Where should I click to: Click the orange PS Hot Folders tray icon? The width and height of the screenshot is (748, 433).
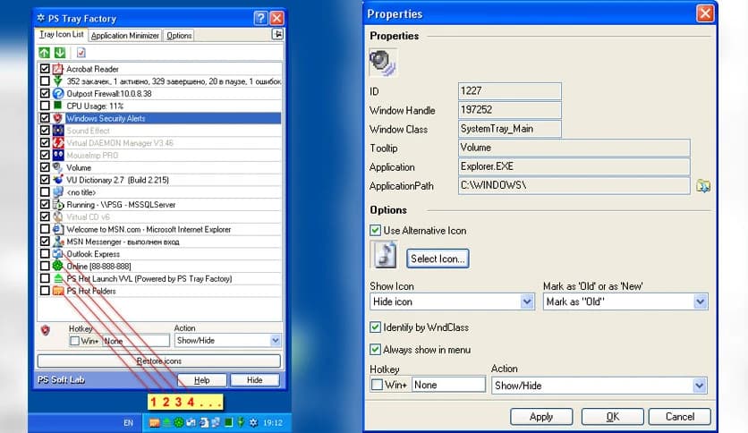(154, 422)
